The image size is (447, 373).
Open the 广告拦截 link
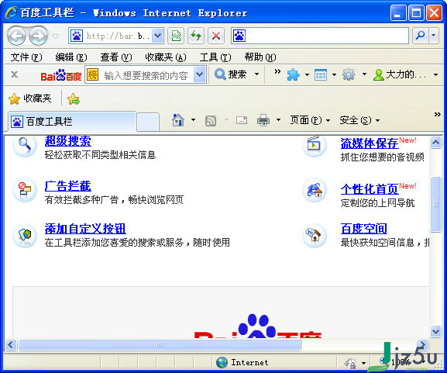68,186
